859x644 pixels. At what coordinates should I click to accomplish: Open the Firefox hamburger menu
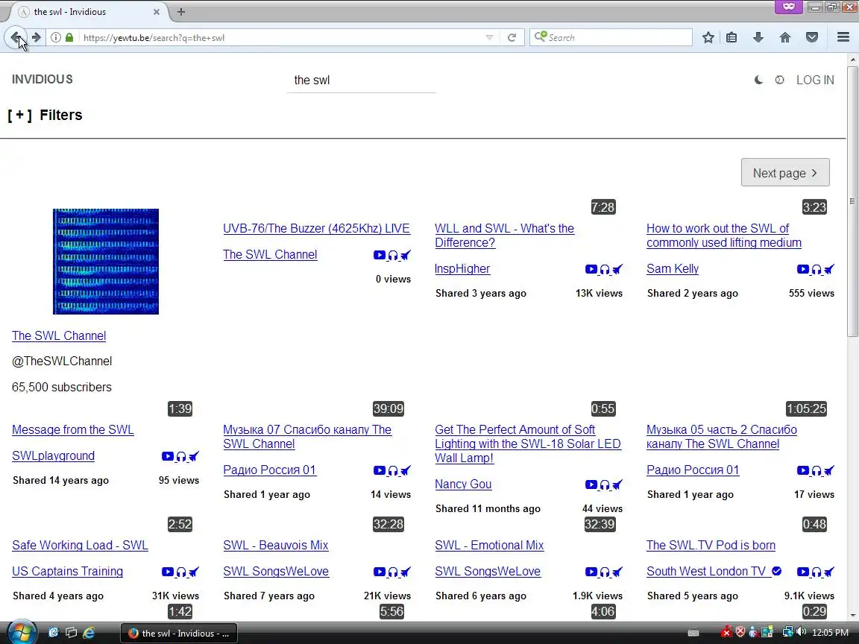point(843,37)
